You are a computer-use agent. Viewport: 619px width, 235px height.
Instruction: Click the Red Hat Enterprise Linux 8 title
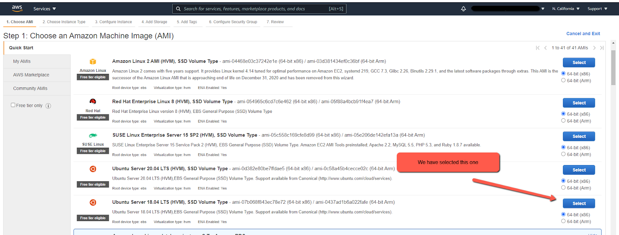(173, 102)
